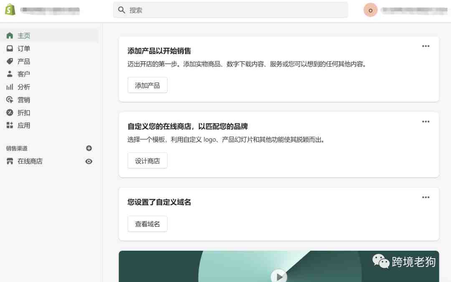Open more options on 您设置了自定义域名 card
This screenshot has width=451, height=282.
426,197
